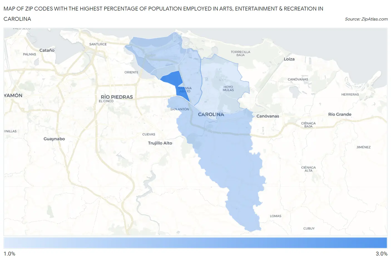
Task: Click the CANÓVANAS uppercase barrio label
Action: 298,79
